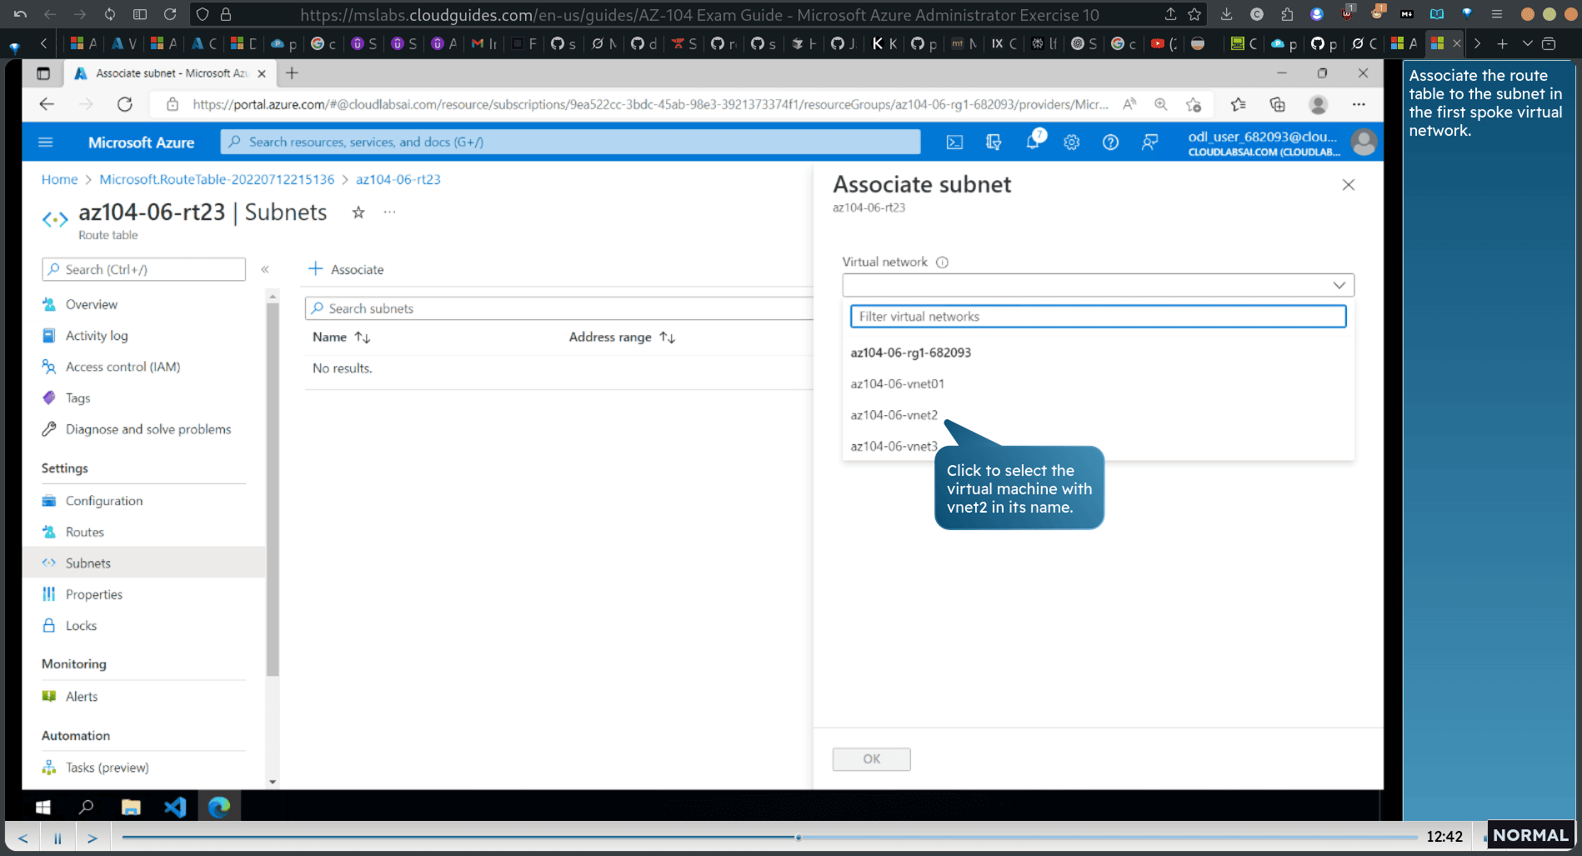The image size is (1582, 856).
Task: Launch Visual Studio Code from taskbar
Action: coord(175,807)
